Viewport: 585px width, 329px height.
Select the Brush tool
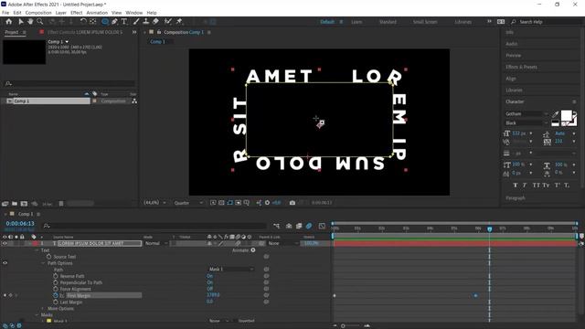[136, 22]
